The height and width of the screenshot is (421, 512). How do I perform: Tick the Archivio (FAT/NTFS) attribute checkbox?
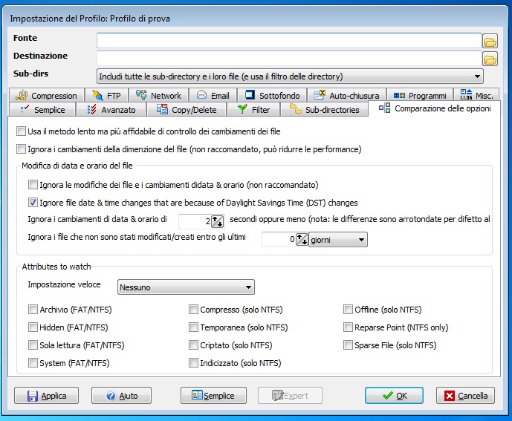click(33, 310)
